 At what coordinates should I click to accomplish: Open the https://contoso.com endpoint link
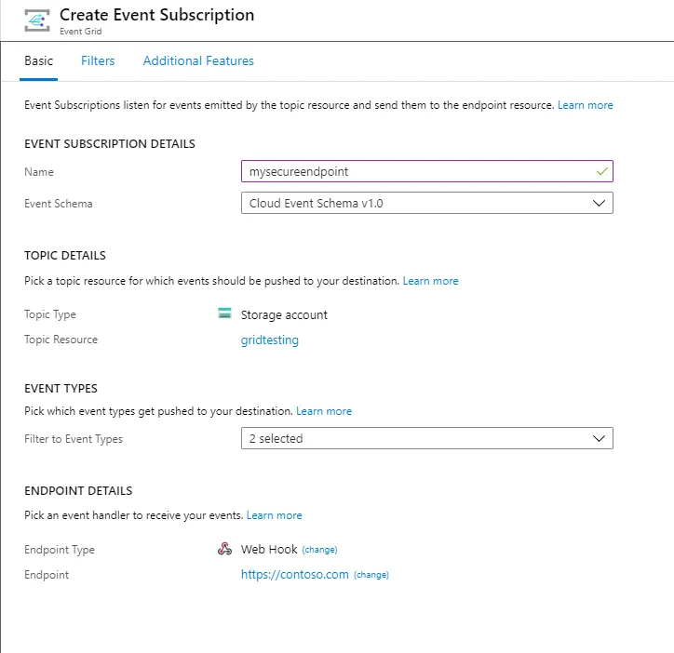[x=295, y=575]
